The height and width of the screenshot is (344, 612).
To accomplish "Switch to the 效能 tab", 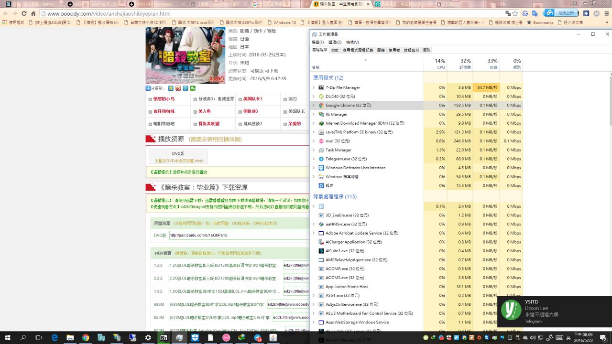I will 335,50.
